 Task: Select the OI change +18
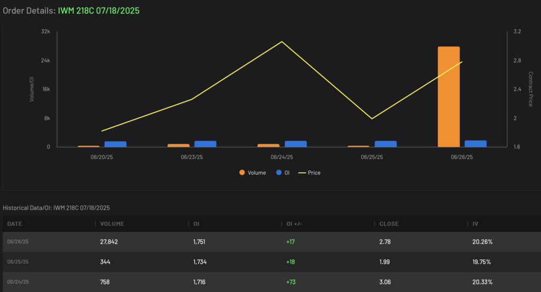pos(291,262)
